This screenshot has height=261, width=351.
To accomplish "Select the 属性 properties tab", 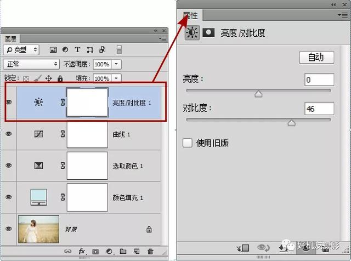I will click(190, 16).
